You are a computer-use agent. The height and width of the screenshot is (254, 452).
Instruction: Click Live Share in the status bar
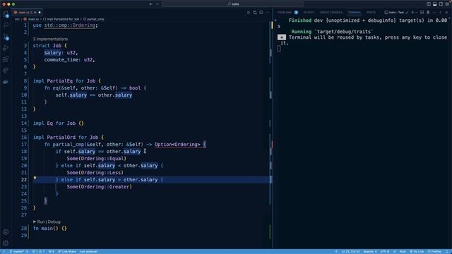(x=67, y=251)
